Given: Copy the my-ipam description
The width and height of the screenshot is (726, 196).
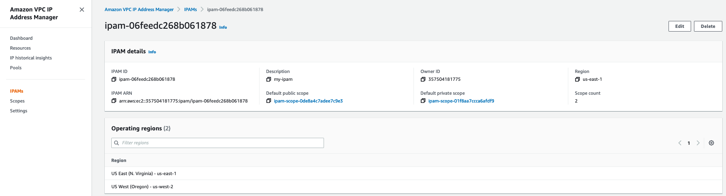Looking at the screenshot, I should (x=269, y=80).
